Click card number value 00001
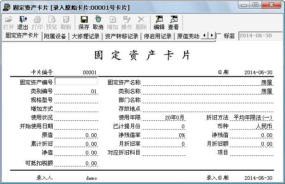 [x=90, y=72]
